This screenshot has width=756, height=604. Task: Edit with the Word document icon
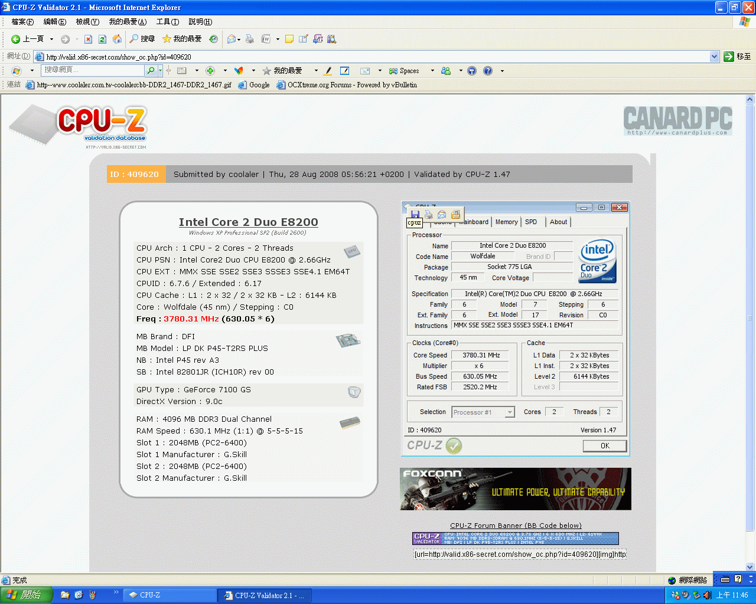pyautogui.click(x=266, y=39)
